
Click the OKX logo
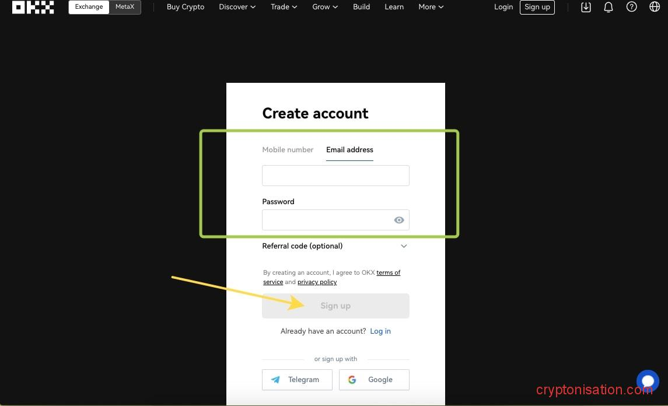(33, 7)
